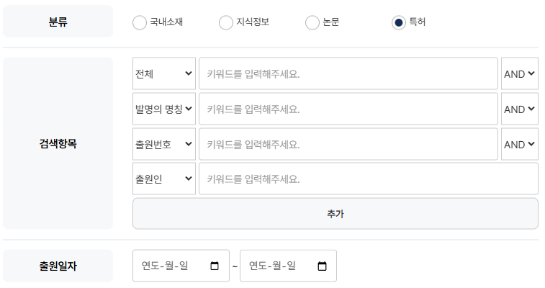Open the AND operator dropdown beside 발명의 명칭

520,109
